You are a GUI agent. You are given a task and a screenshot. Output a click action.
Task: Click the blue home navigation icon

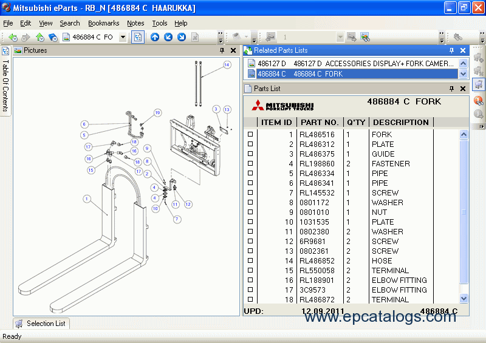(53, 37)
